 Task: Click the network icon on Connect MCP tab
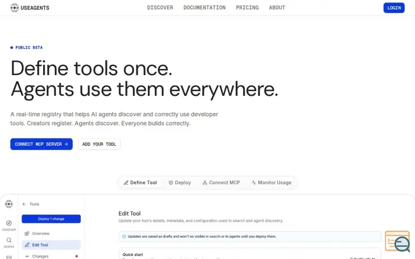(x=204, y=183)
